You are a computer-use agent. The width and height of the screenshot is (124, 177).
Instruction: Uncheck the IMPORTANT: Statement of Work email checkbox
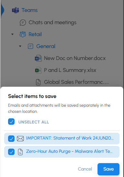11,139
